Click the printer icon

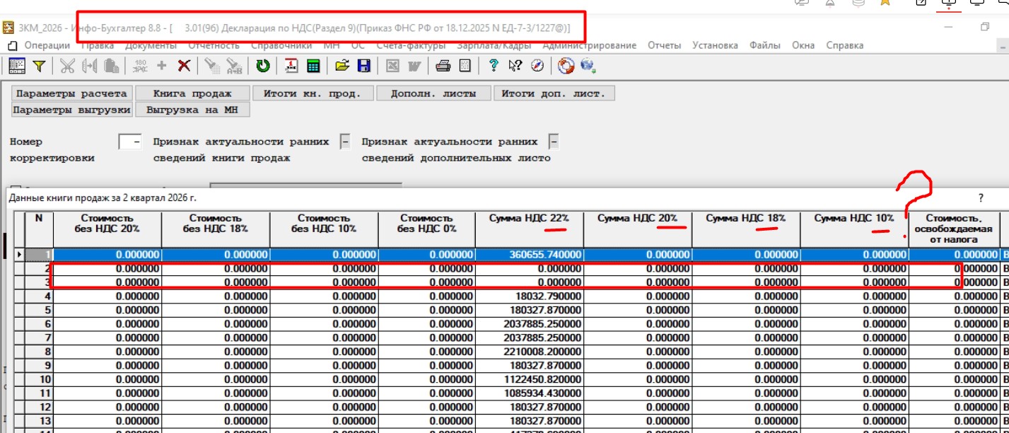tap(443, 66)
